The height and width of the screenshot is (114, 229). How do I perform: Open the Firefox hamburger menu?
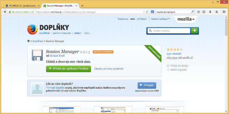[224, 12]
